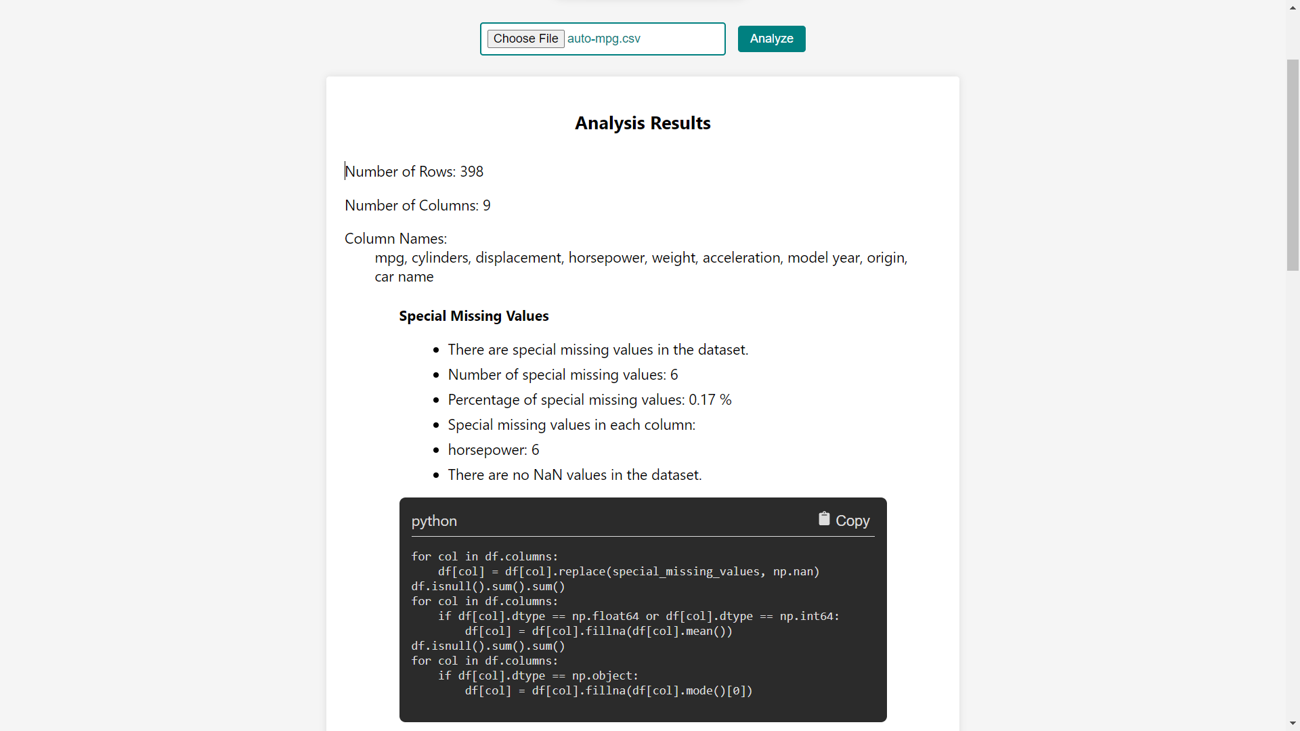Click the clipboard icon beside Copy
Screen dimensions: 1300x731
(x=824, y=518)
